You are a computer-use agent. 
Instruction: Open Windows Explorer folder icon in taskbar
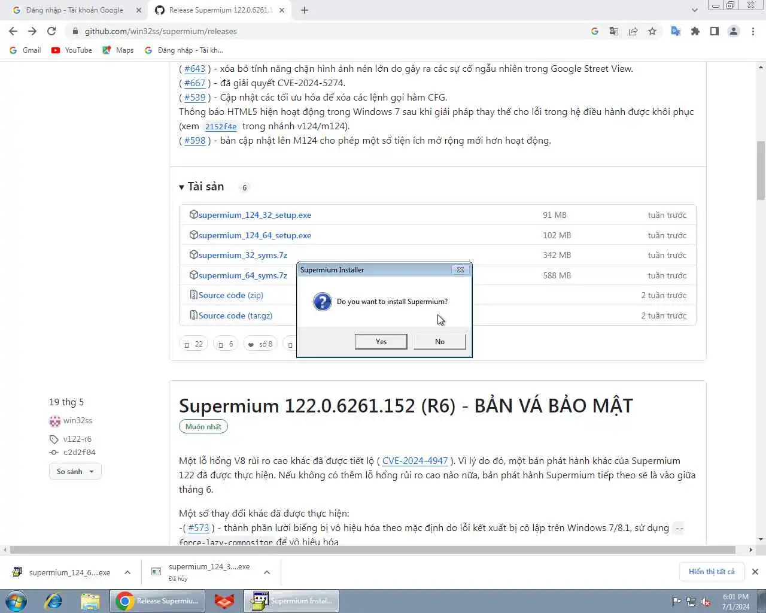click(x=90, y=601)
